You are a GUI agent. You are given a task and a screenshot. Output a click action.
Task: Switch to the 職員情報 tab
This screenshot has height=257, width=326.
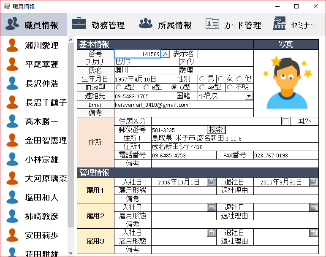pyautogui.click(x=33, y=24)
